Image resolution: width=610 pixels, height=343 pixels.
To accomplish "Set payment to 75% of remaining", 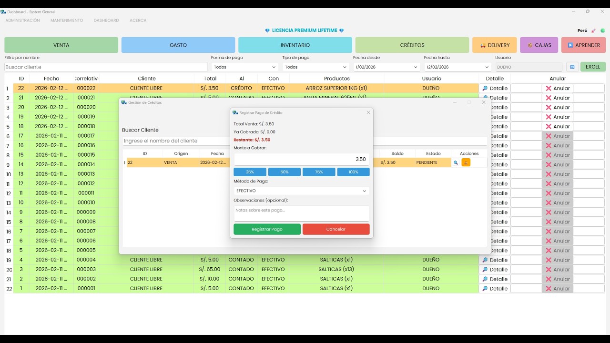I will click(x=319, y=172).
